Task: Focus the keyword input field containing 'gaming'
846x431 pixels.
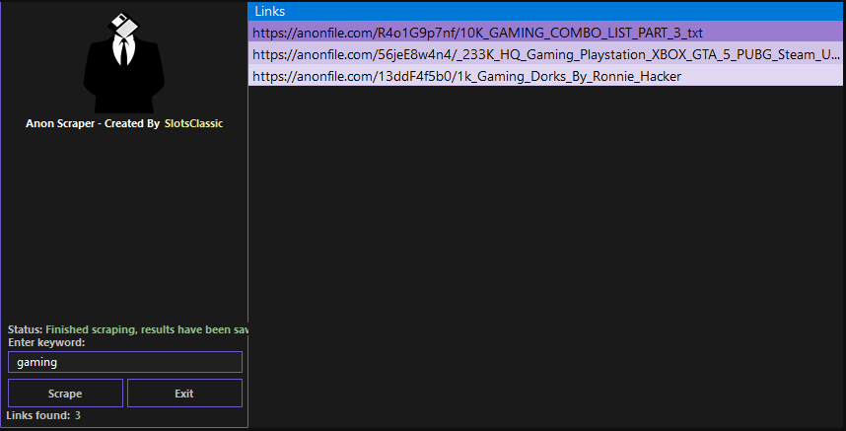Action: 124,362
